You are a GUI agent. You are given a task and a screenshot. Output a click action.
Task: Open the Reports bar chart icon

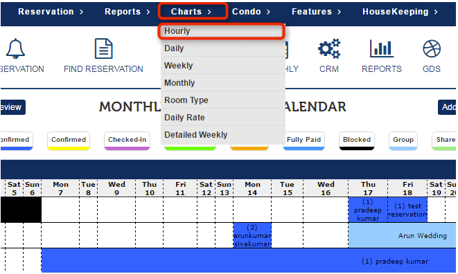382,48
